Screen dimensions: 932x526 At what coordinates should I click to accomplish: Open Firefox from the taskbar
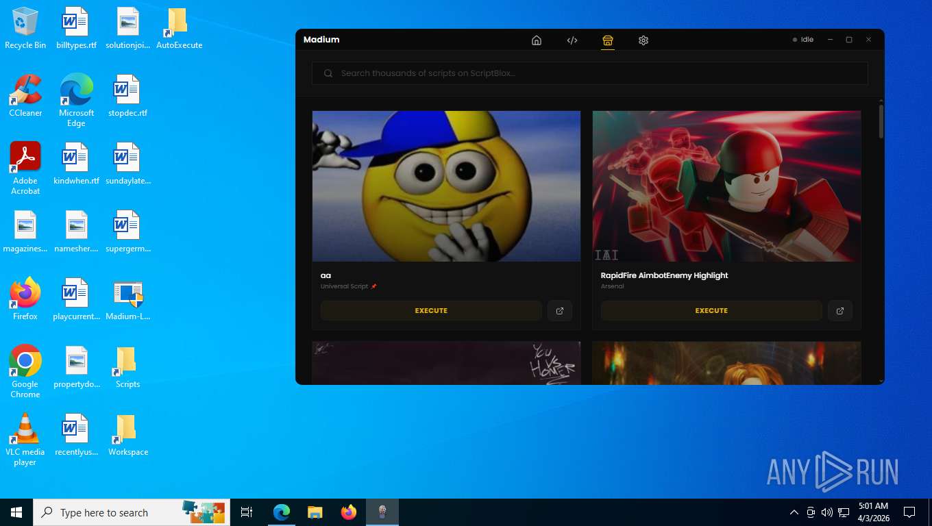(349, 512)
